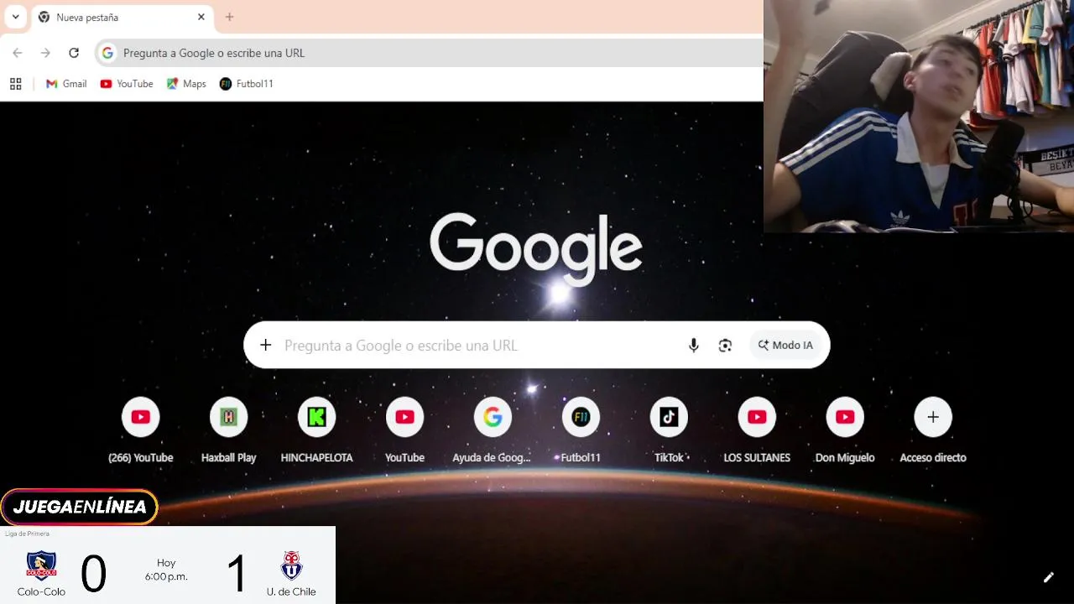The width and height of the screenshot is (1074, 604).
Task: Click the Google logo
Action: tap(536, 249)
